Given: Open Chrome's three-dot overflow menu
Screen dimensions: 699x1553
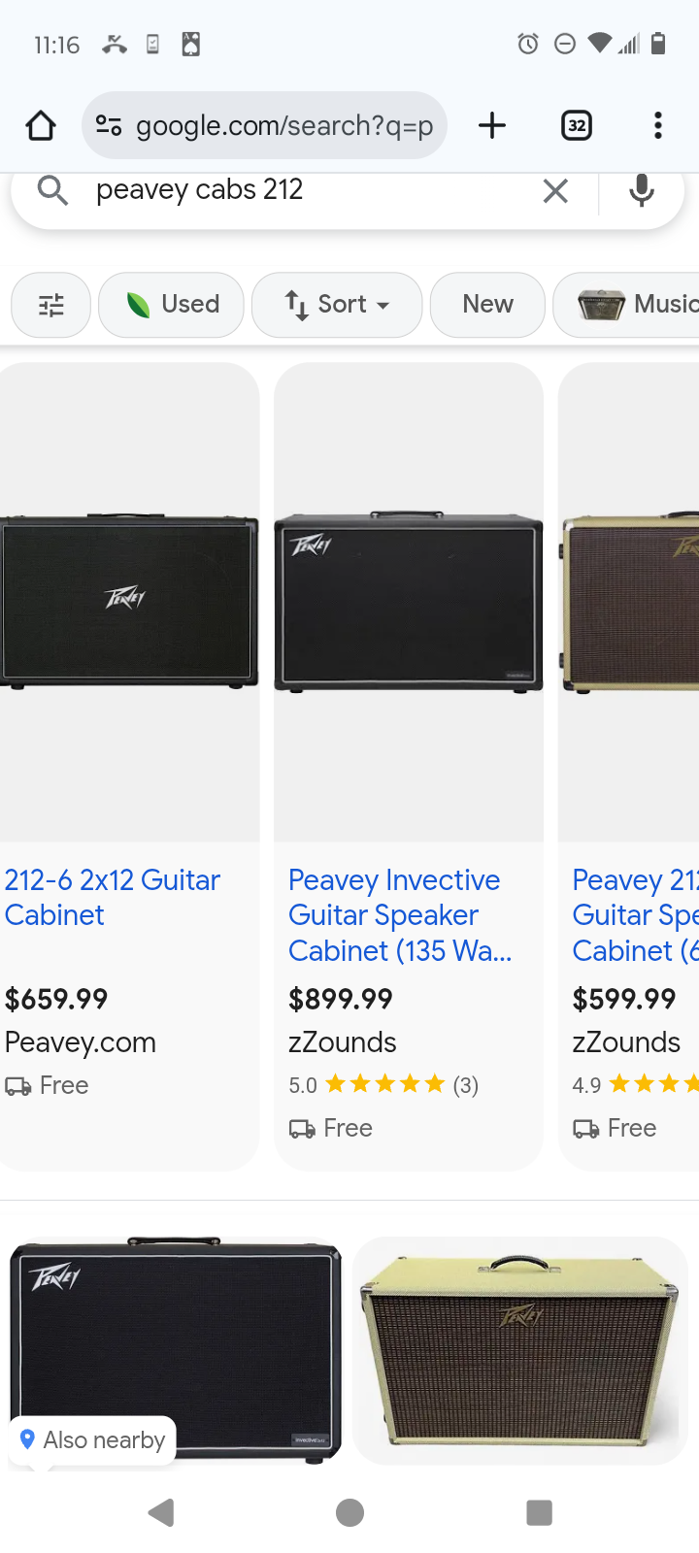Looking at the screenshot, I should pos(658,125).
